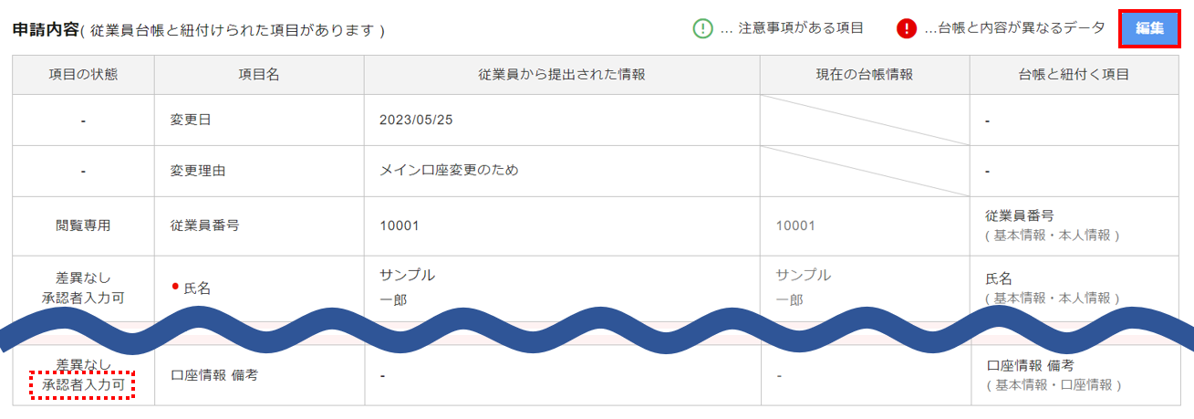Click the blue 編集 button
Image resolution: width=1194 pixels, height=419 pixels.
click(x=1149, y=28)
